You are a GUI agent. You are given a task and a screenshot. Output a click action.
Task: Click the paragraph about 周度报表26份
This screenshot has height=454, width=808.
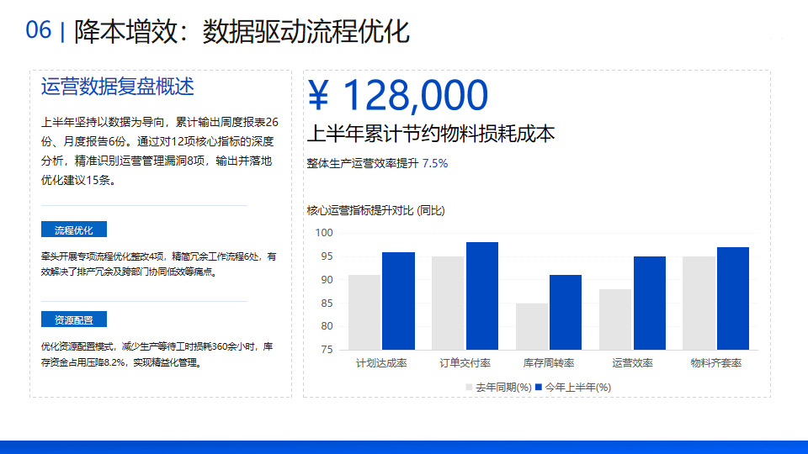(160, 151)
